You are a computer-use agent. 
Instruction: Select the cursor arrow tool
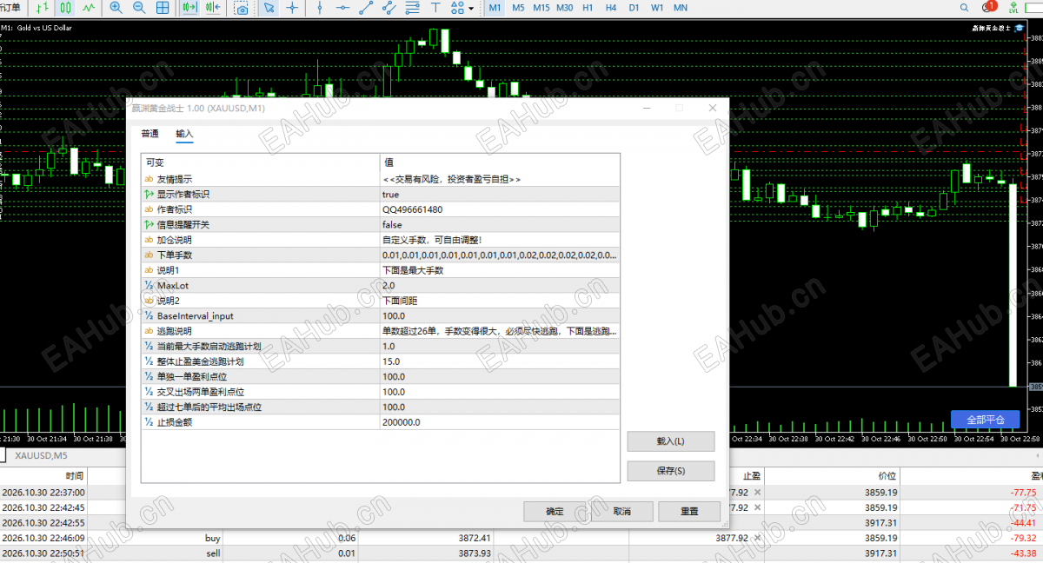pyautogui.click(x=269, y=8)
